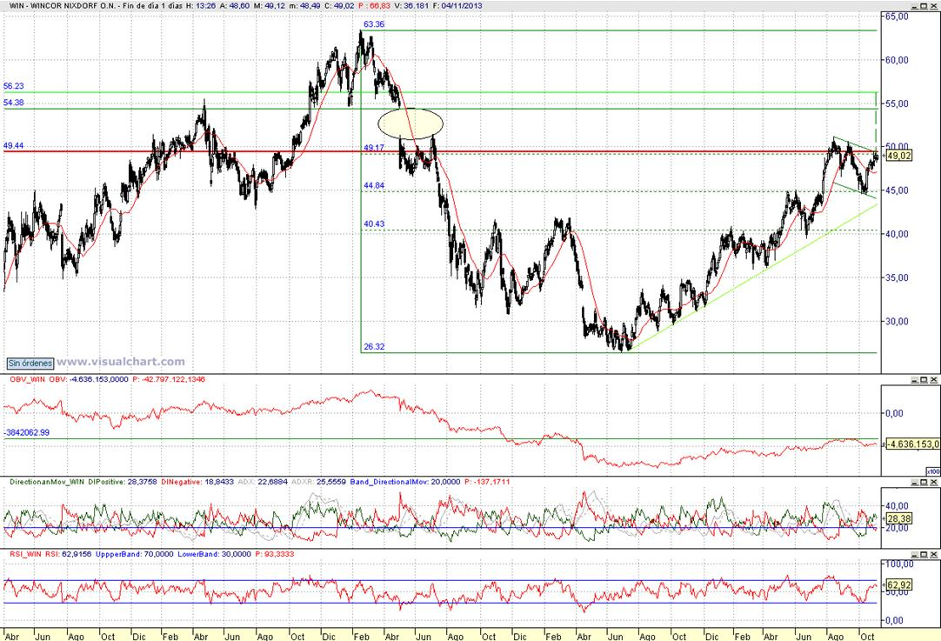Maximize the WIN price chart panel
The height and width of the screenshot is (641, 941).
pyautogui.click(x=924, y=5)
